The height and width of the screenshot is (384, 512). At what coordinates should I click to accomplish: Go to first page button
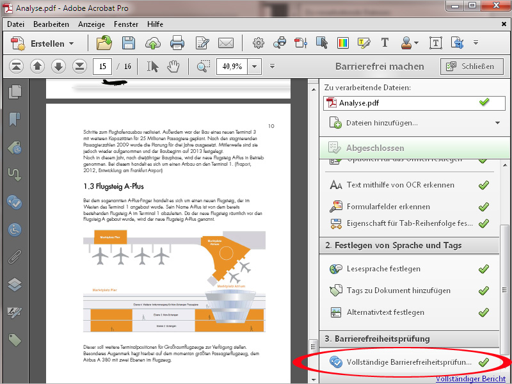coord(16,67)
